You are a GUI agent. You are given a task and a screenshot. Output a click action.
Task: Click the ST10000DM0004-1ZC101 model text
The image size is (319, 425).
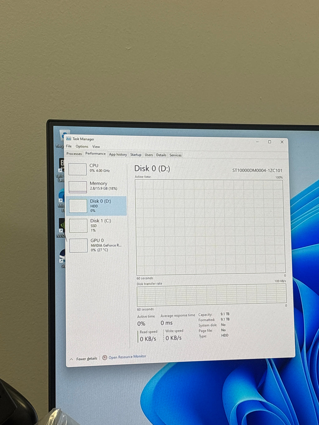click(x=257, y=170)
